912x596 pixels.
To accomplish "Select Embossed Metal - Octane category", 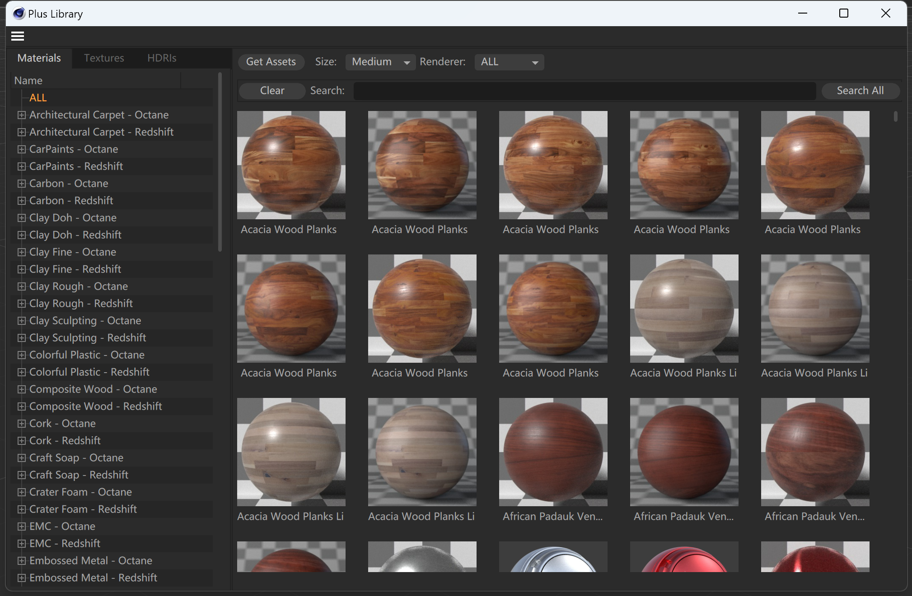I will click(x=91, y=561).
